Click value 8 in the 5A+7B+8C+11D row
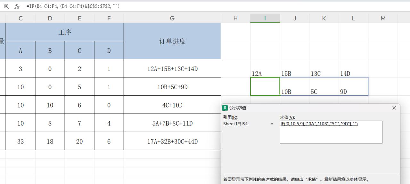Image resolution: width=410 pixels, height=184 pixels. tap(50, 123)
